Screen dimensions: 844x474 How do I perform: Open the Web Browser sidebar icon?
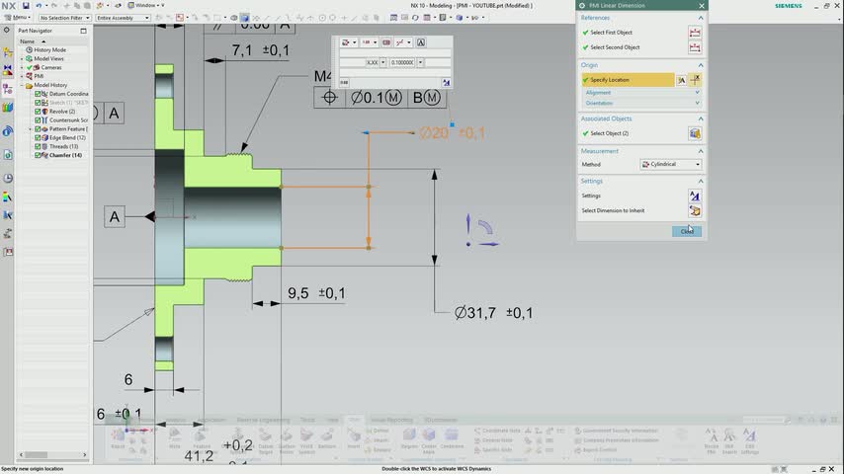coord(8,155)
